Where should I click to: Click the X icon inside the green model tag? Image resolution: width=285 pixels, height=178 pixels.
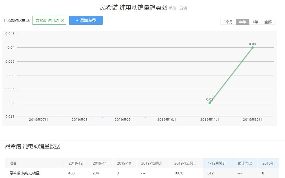coord(62,21)
